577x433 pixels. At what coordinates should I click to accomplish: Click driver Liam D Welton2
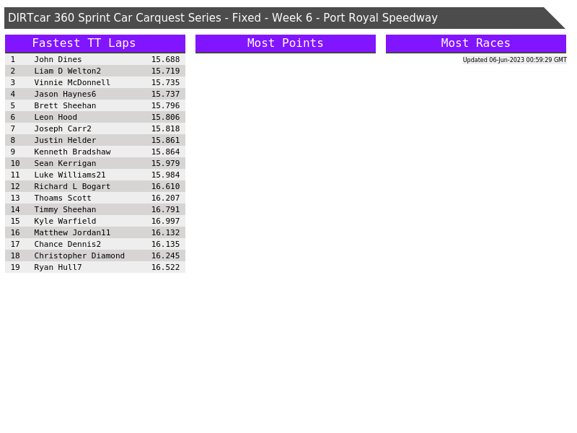coord(67,71)
